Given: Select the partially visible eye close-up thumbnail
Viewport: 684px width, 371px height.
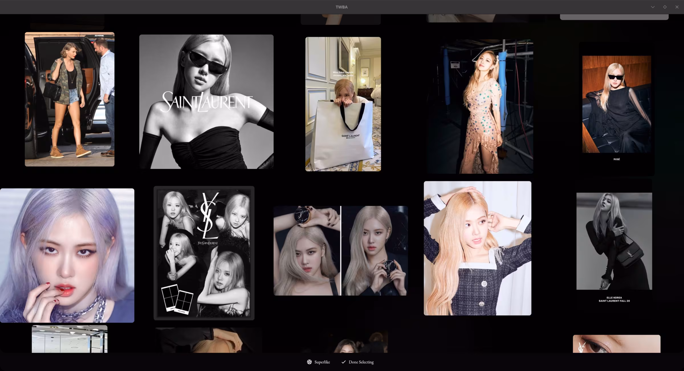Looking at the screenshot, I should 617,344.
